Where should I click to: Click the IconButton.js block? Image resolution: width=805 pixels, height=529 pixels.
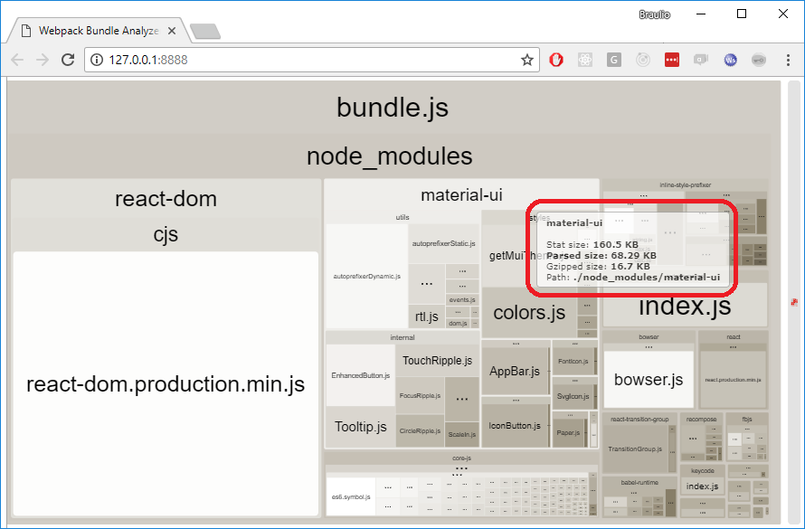(x=515, y=425)
